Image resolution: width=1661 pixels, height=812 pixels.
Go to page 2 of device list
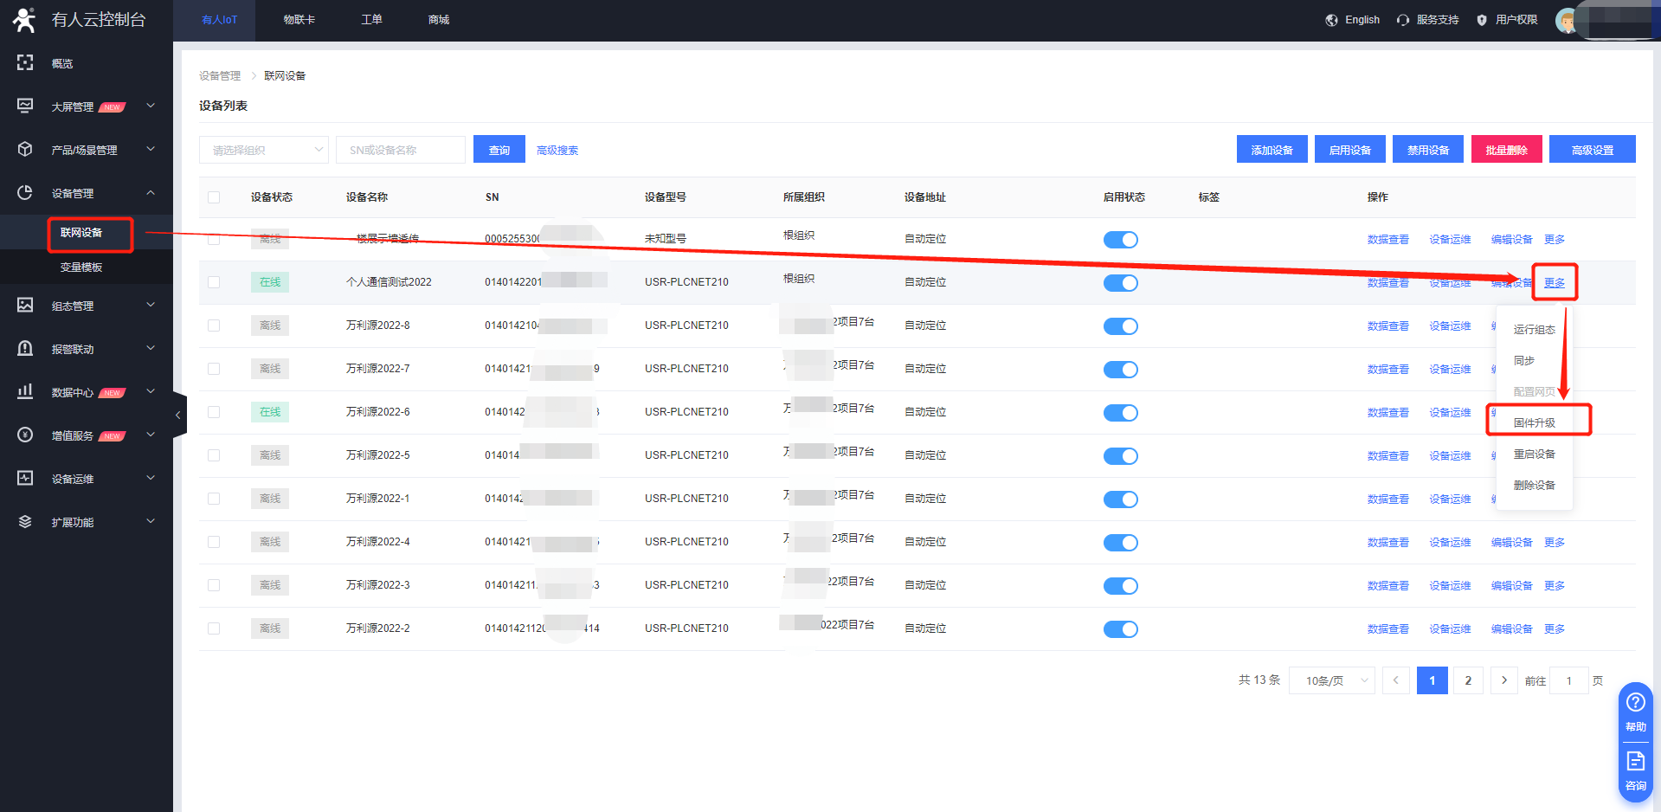pyautogui.click(x=1468, y=680)
